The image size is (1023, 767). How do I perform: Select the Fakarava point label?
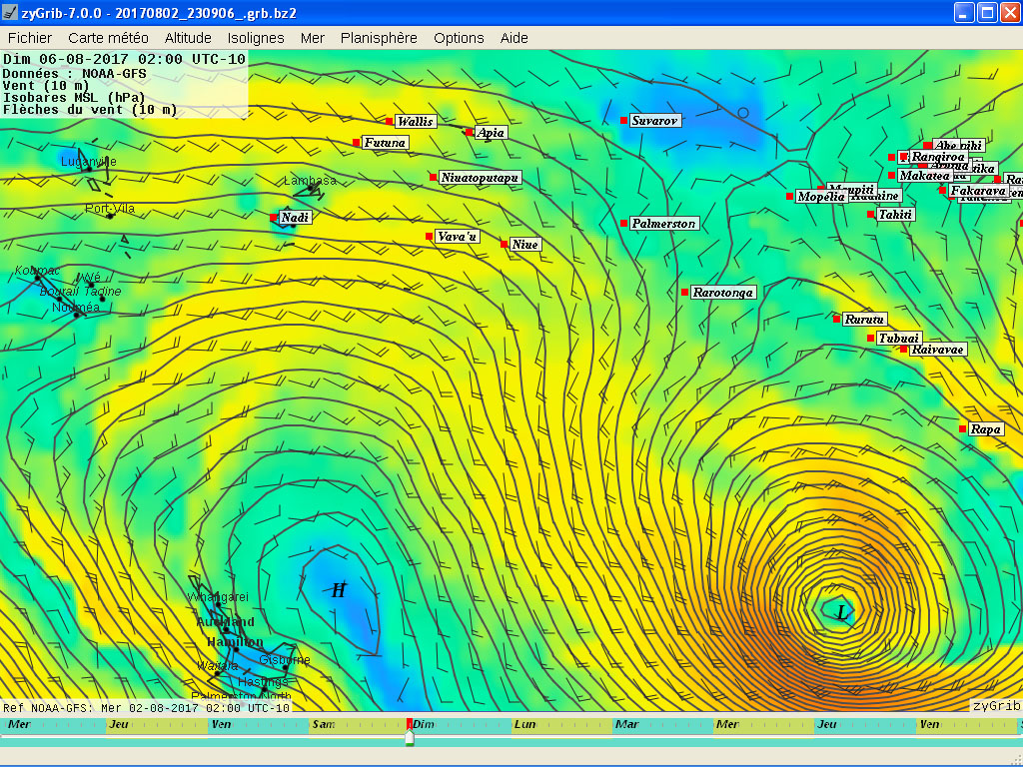[977, 191]
